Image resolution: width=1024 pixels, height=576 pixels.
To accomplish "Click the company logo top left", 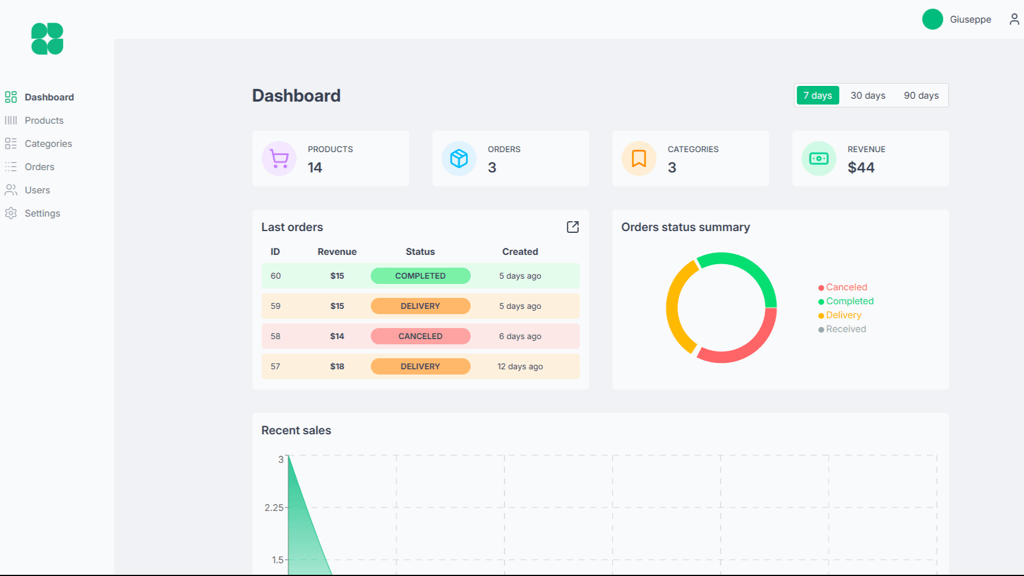I will click(x=46, y=38).
